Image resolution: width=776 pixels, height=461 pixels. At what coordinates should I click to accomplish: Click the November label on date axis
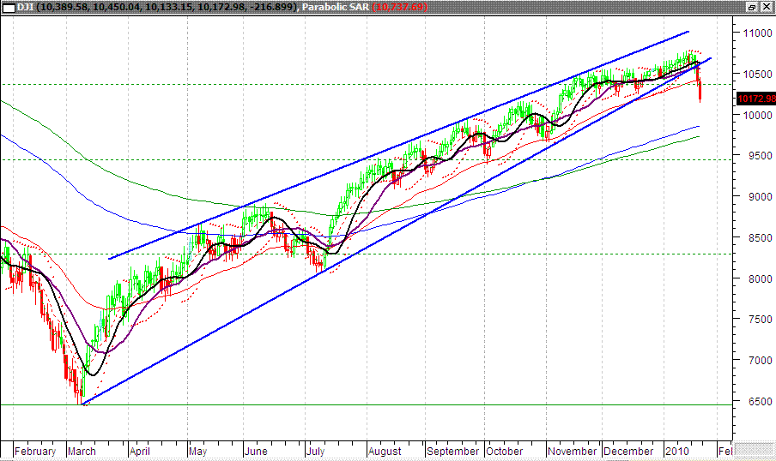point(573,451)
